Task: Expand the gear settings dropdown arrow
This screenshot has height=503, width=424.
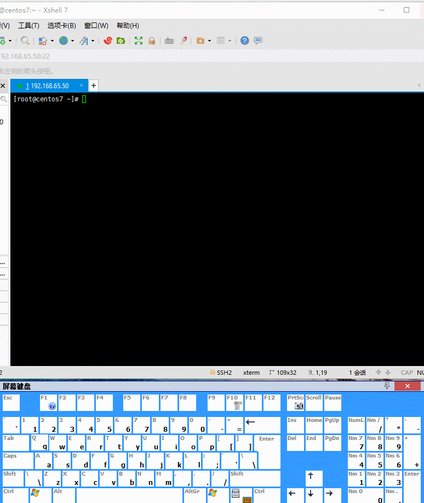Action: [10, 41]
